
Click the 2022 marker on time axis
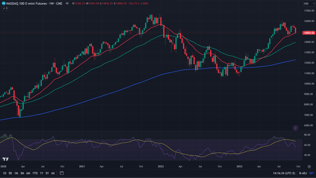pos(161,166)
